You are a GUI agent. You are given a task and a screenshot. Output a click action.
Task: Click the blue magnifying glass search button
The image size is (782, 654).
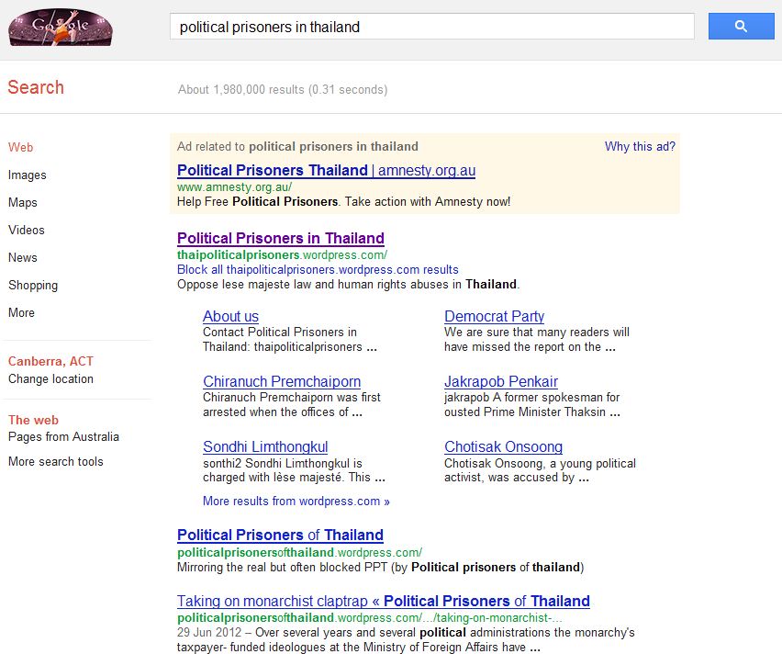coord(741,27)
